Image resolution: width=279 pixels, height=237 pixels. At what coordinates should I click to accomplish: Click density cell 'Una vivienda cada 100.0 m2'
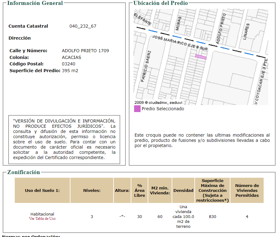pyautogui.click(x=183, y=216)
